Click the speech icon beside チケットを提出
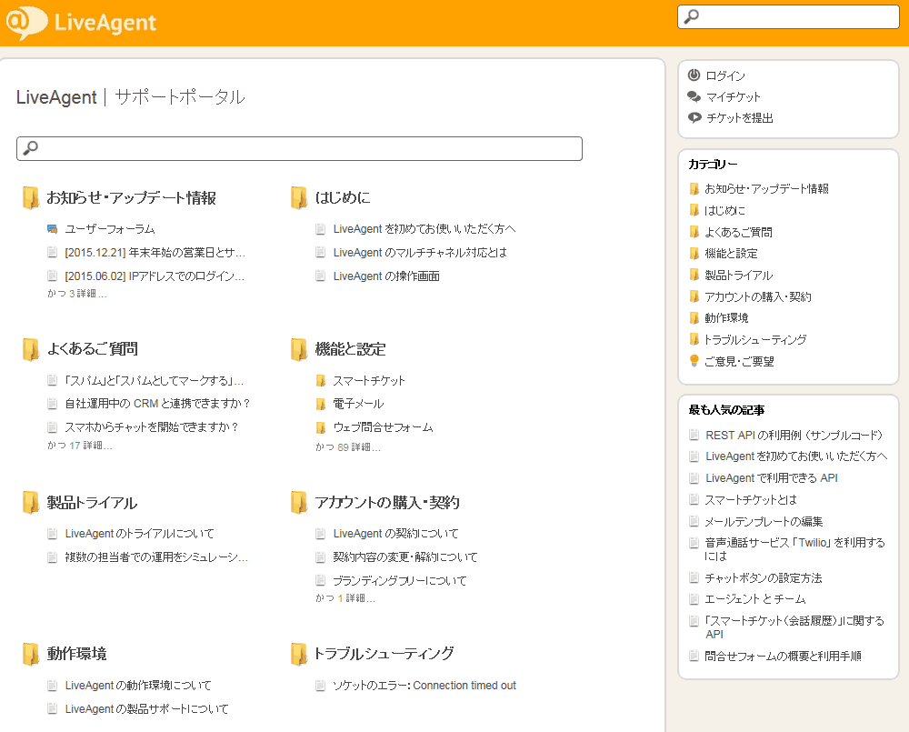 tap(694, 117)
